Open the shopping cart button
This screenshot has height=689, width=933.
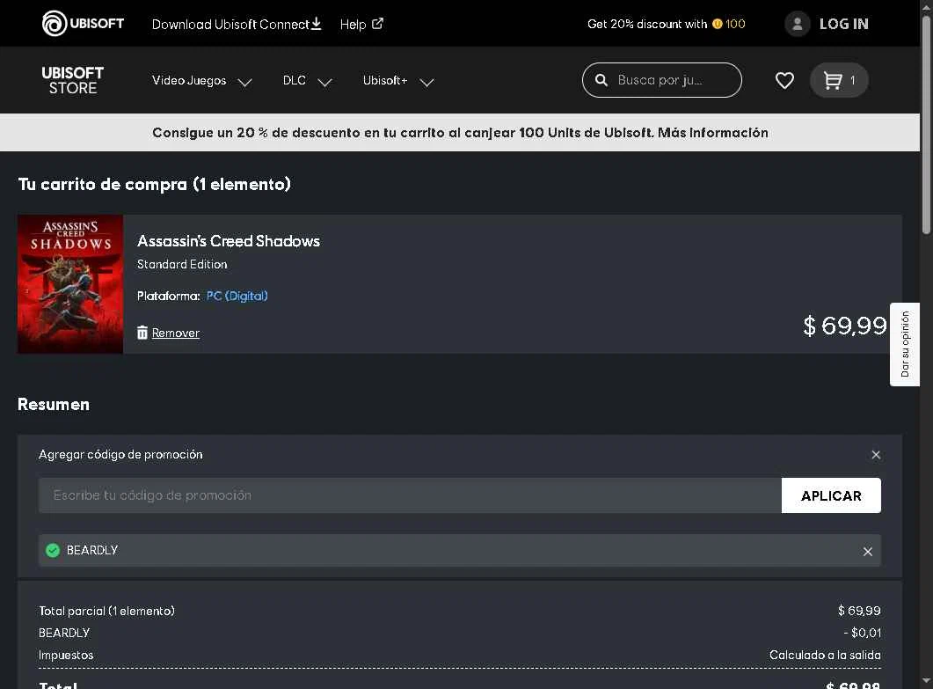[x=839, y=80]
